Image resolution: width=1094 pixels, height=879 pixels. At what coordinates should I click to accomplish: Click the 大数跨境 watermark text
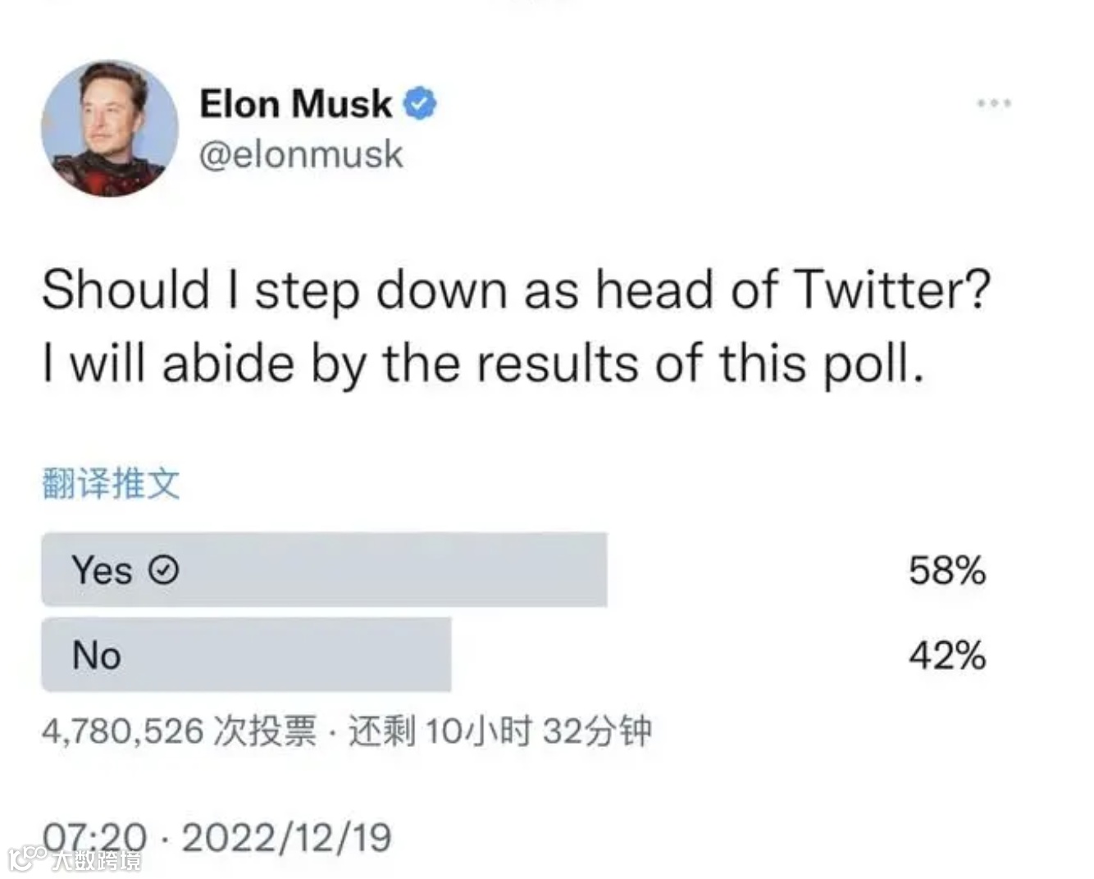pyautogui.click(x=97, y=859)
